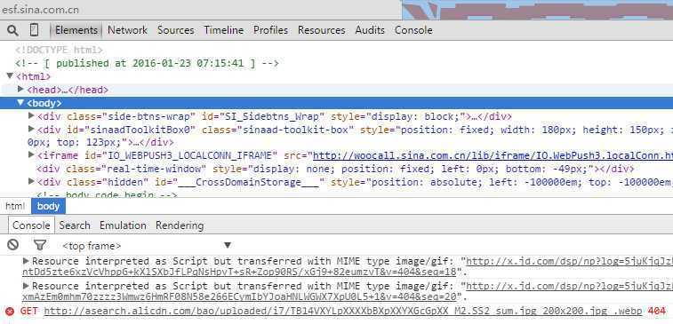Expand the hidden CrossDomainStorage div triangle
673x324 pixels.
[31, 181]
